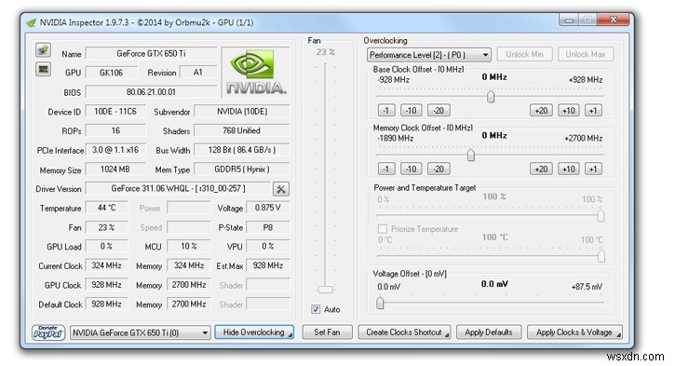Click the Est.Max 928 MHz value
Image resolution: width=675 pixels, height=366 pixels.
(x=267, y=265)
